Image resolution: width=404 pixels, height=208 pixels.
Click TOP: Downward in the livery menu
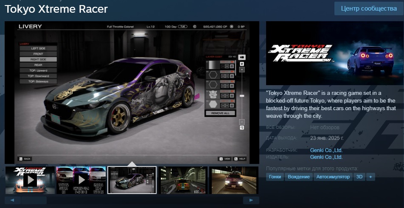(x=38, y=76)
